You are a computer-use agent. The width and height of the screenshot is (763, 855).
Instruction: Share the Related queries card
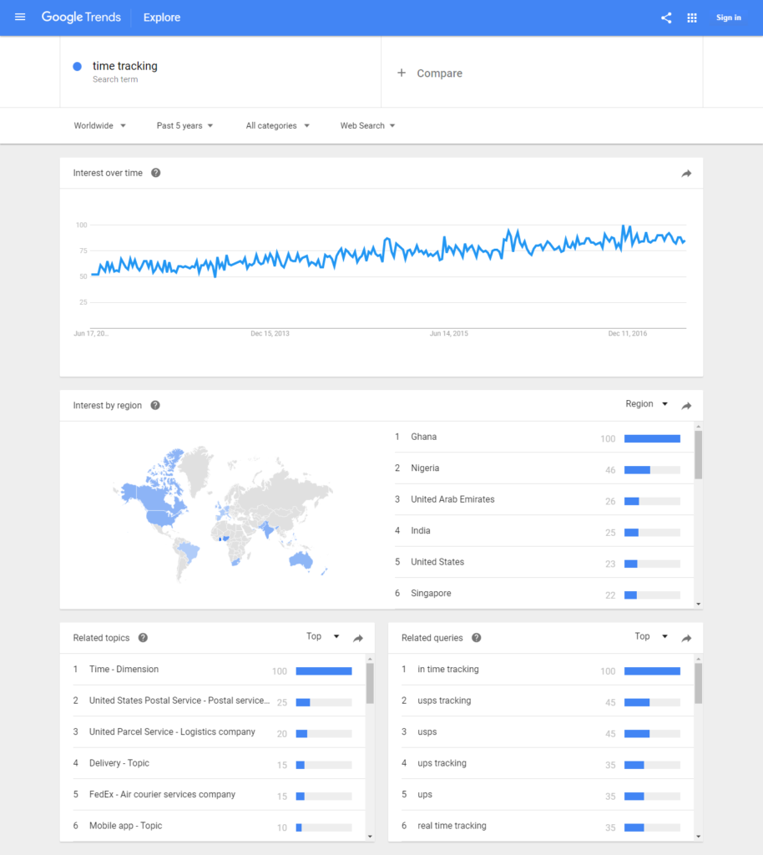tap(686, 638)
